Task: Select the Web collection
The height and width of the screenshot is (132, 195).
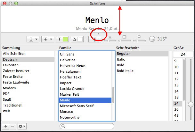Action: point(28,111)
